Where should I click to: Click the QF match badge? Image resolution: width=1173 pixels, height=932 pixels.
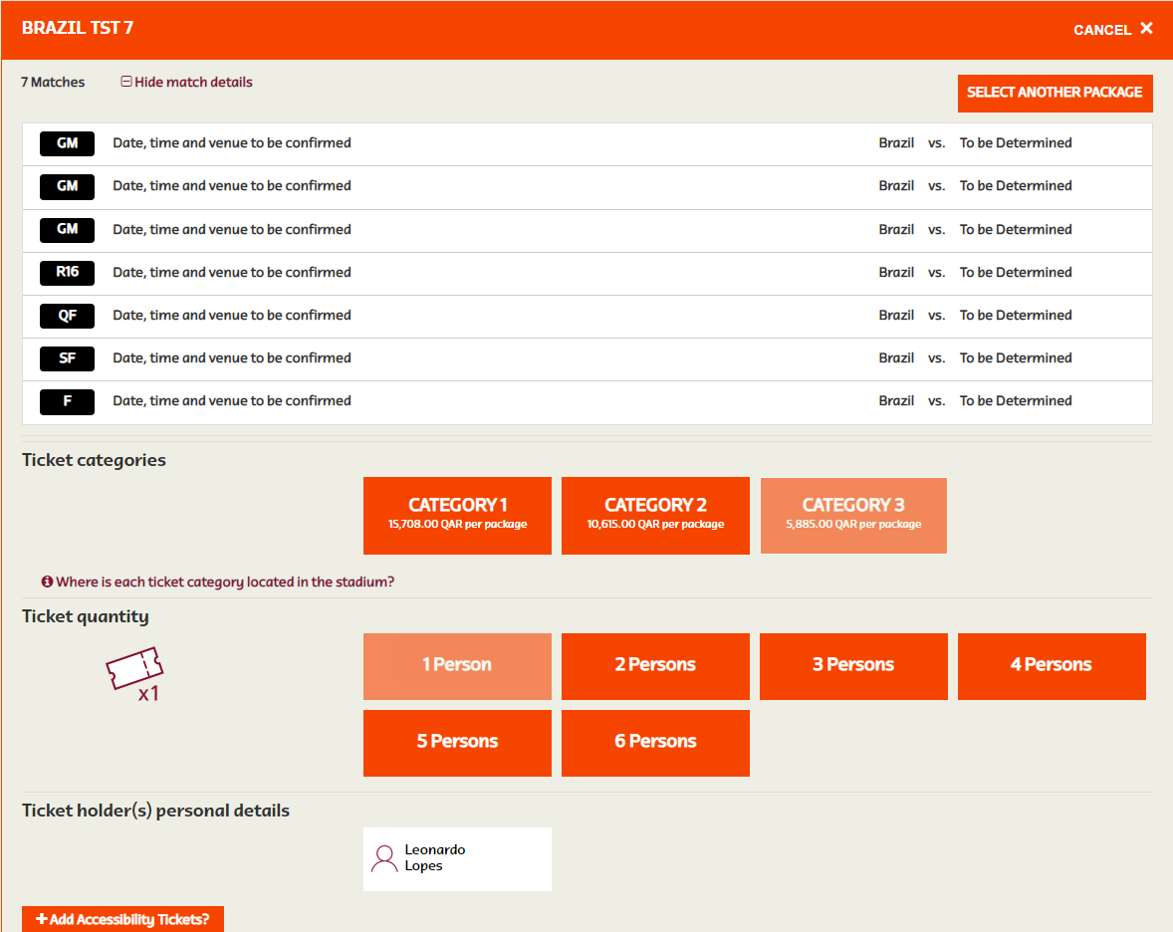[x=68, y=316]
